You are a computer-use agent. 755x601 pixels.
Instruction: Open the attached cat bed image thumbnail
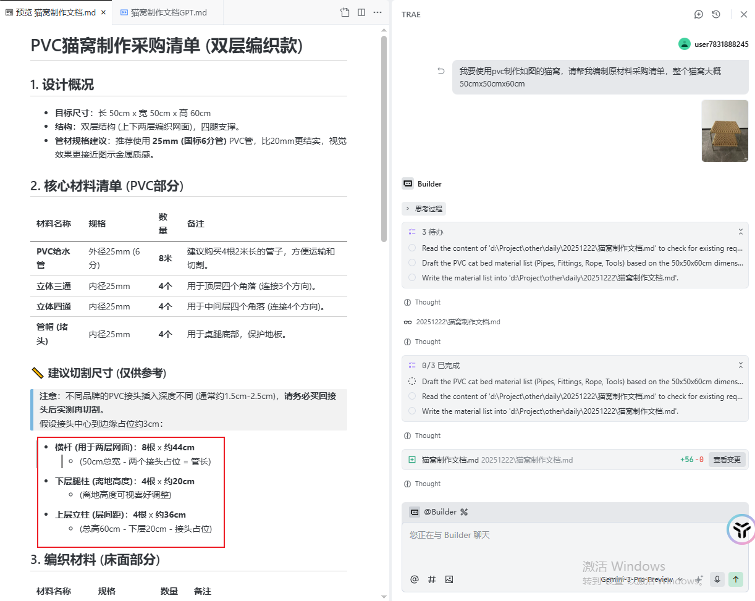(x=725, y=131)
